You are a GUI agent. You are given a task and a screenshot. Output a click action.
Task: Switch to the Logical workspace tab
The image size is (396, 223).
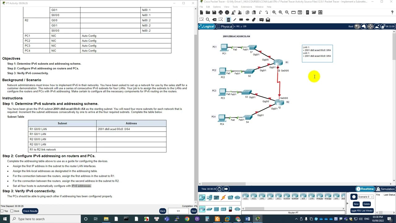click(207, 27)
